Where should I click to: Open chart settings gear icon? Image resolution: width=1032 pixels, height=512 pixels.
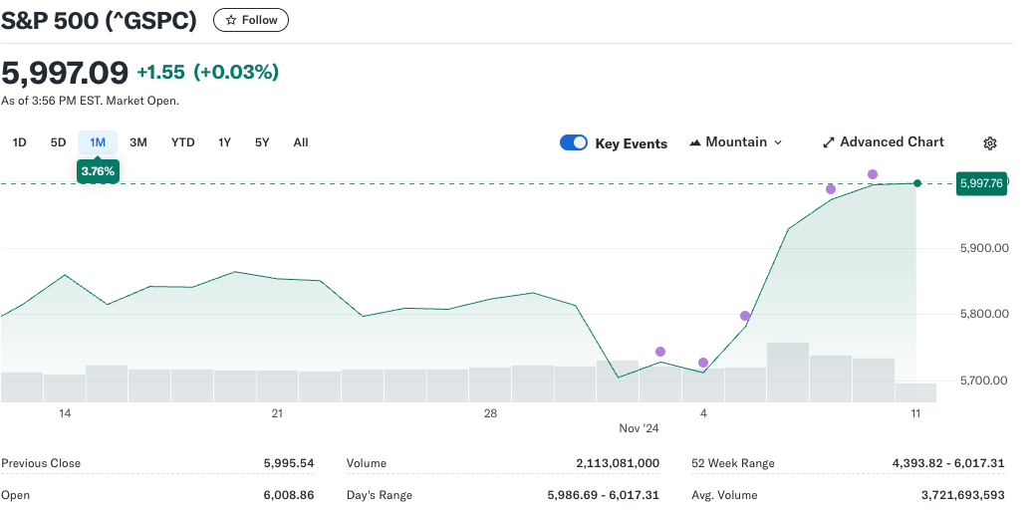989,143
